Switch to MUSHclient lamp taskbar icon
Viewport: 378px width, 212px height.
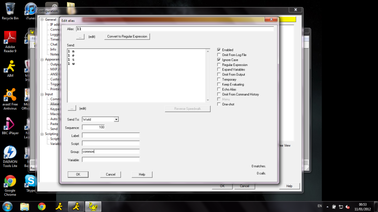click(93, 206)
